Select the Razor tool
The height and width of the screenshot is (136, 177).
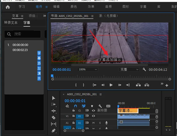(x=53, y=117)
